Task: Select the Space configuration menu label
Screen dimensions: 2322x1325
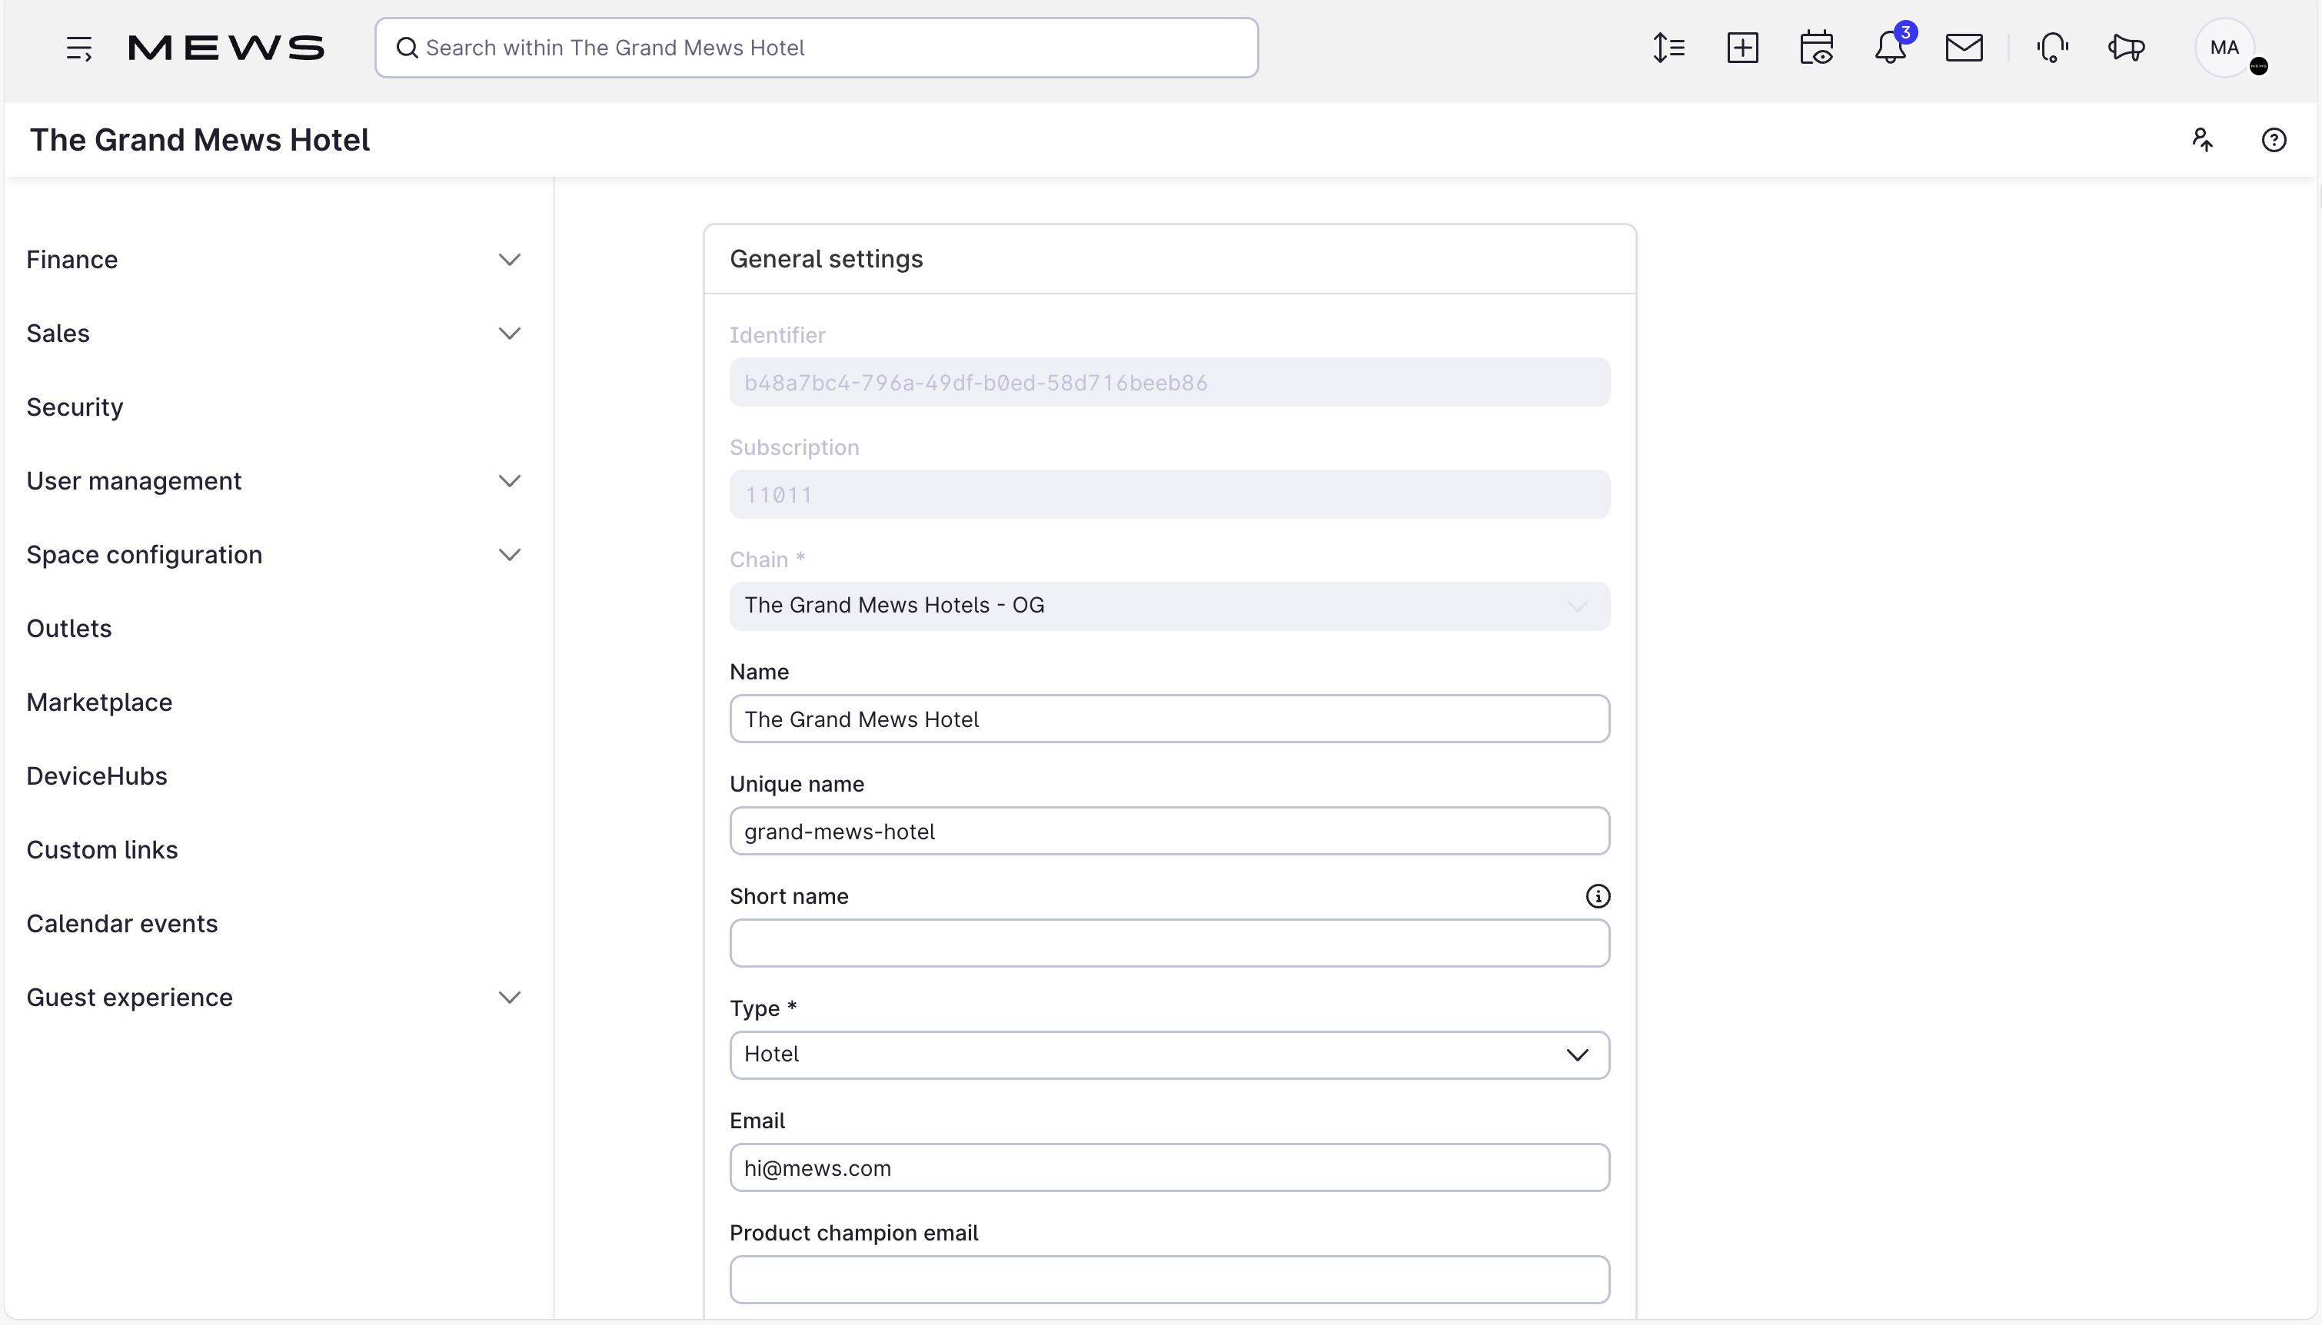Action: click(144, 555)
